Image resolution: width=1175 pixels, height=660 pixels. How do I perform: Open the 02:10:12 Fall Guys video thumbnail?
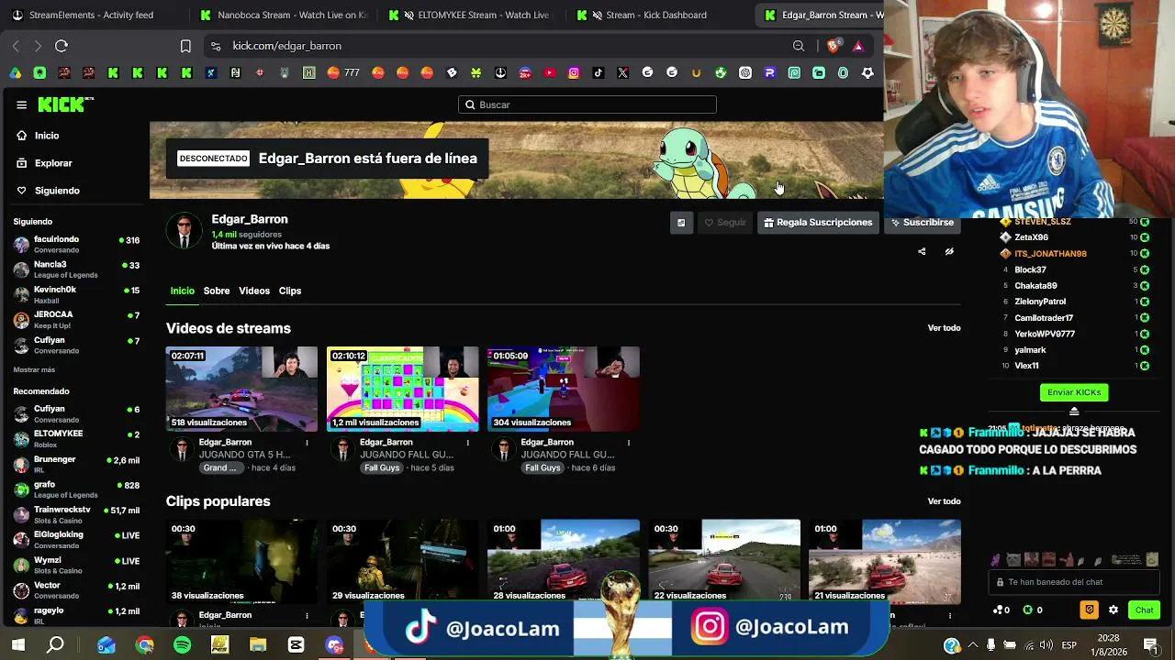point(403,389)
